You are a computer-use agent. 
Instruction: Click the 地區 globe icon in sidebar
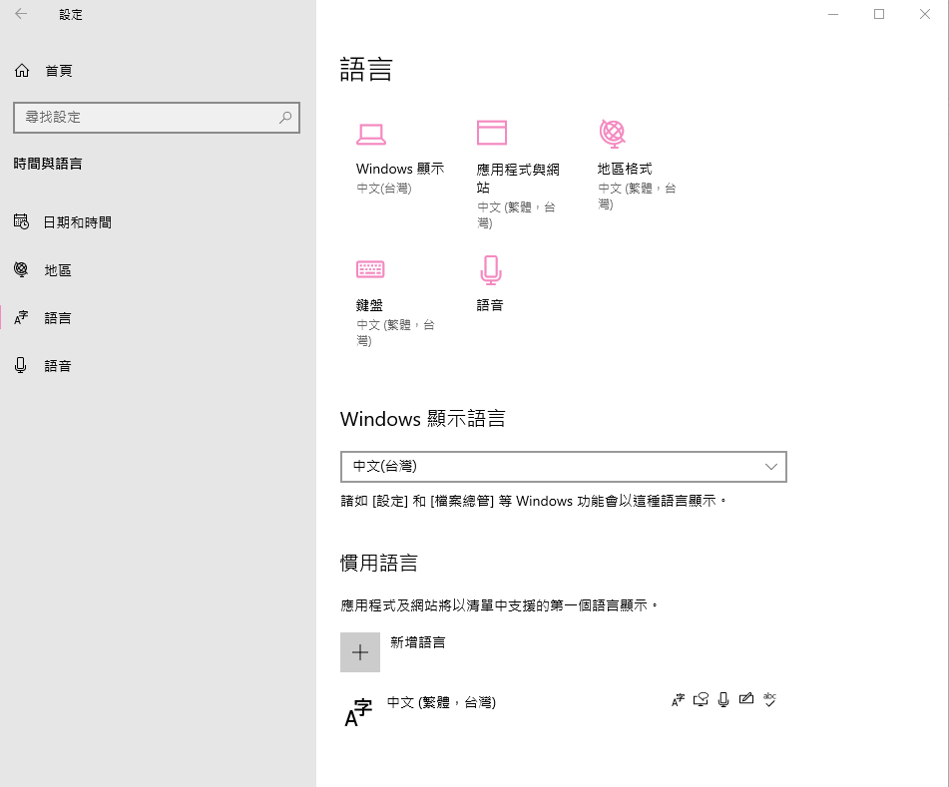pos(21,269)
